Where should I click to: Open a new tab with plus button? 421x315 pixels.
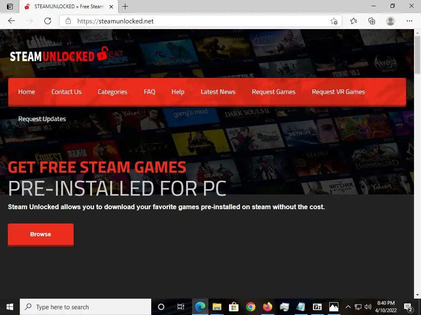click(125, 7)
